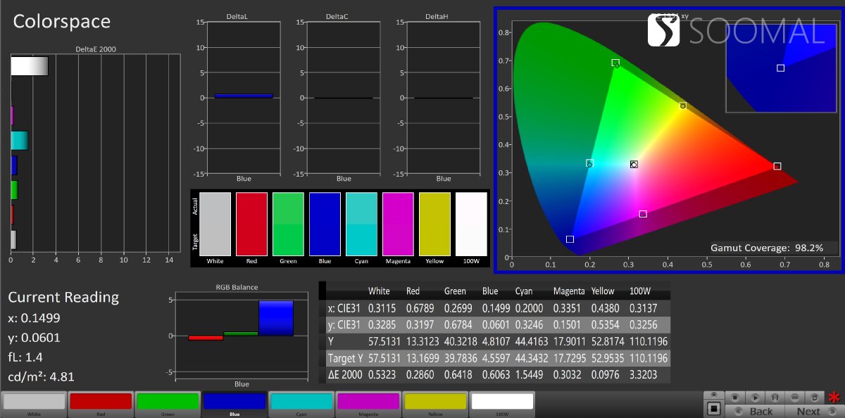Go Back to the previous page

click(760, 411)
